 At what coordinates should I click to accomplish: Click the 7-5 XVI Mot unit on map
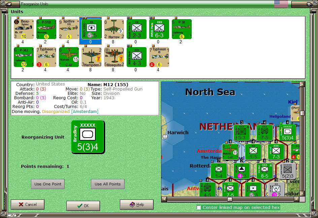(265, 133)
